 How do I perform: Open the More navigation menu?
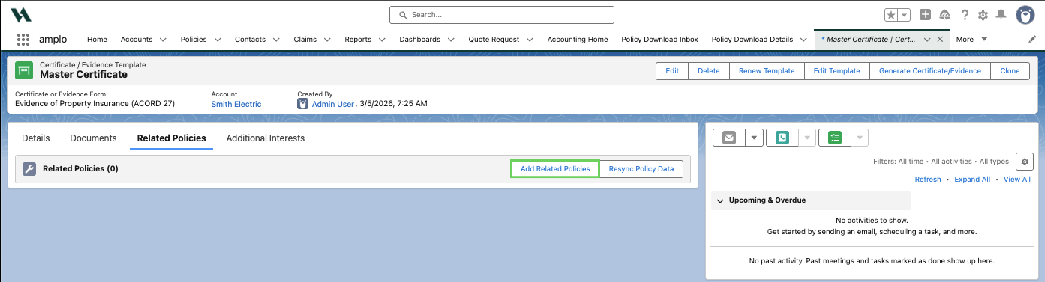pyautogui.click(x=971, y=39)
